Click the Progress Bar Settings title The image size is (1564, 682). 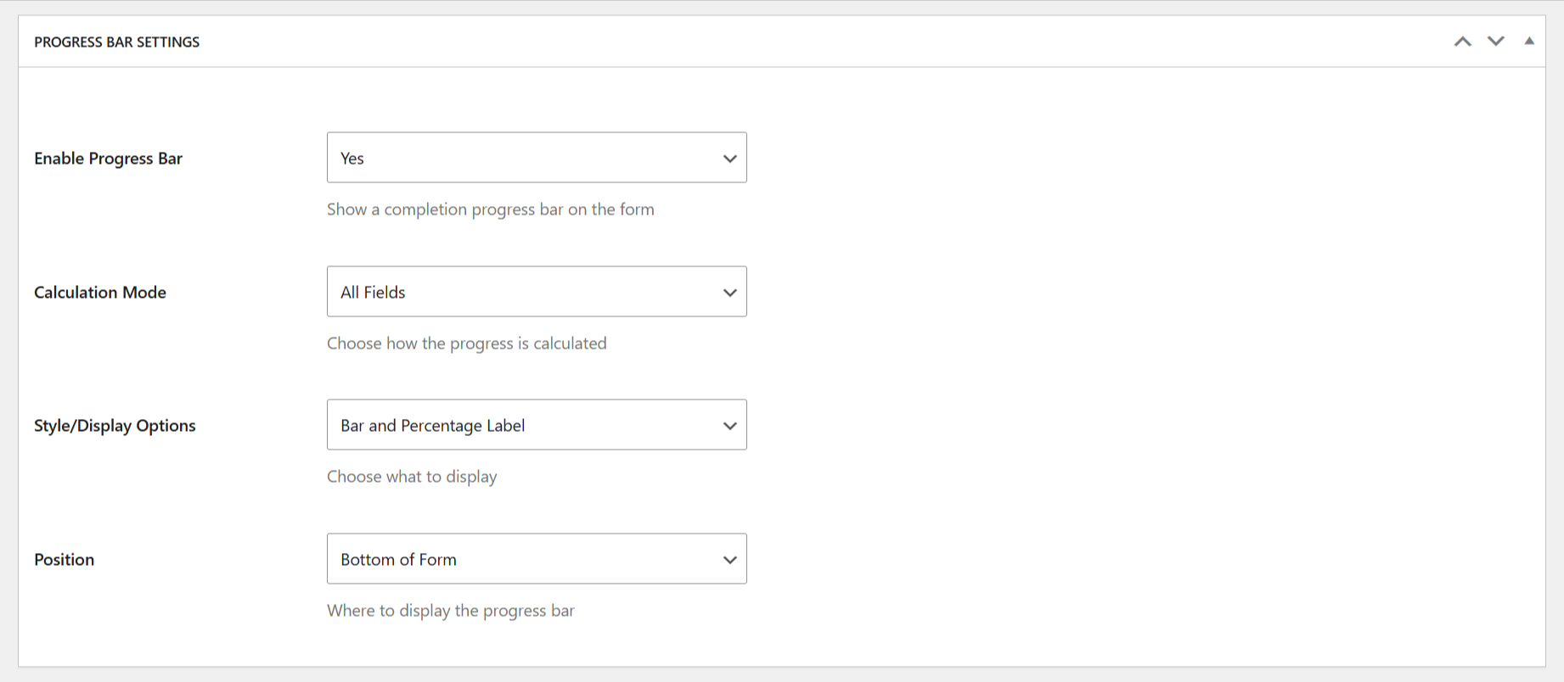coord(116,41)
